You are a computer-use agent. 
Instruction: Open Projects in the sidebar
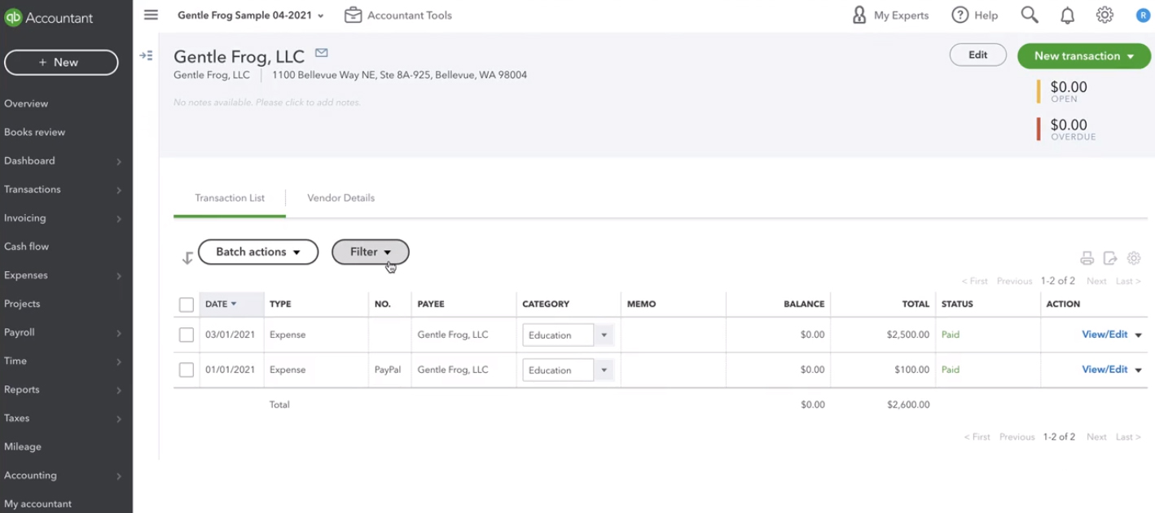pyautogui.click(x=22, y=304)
